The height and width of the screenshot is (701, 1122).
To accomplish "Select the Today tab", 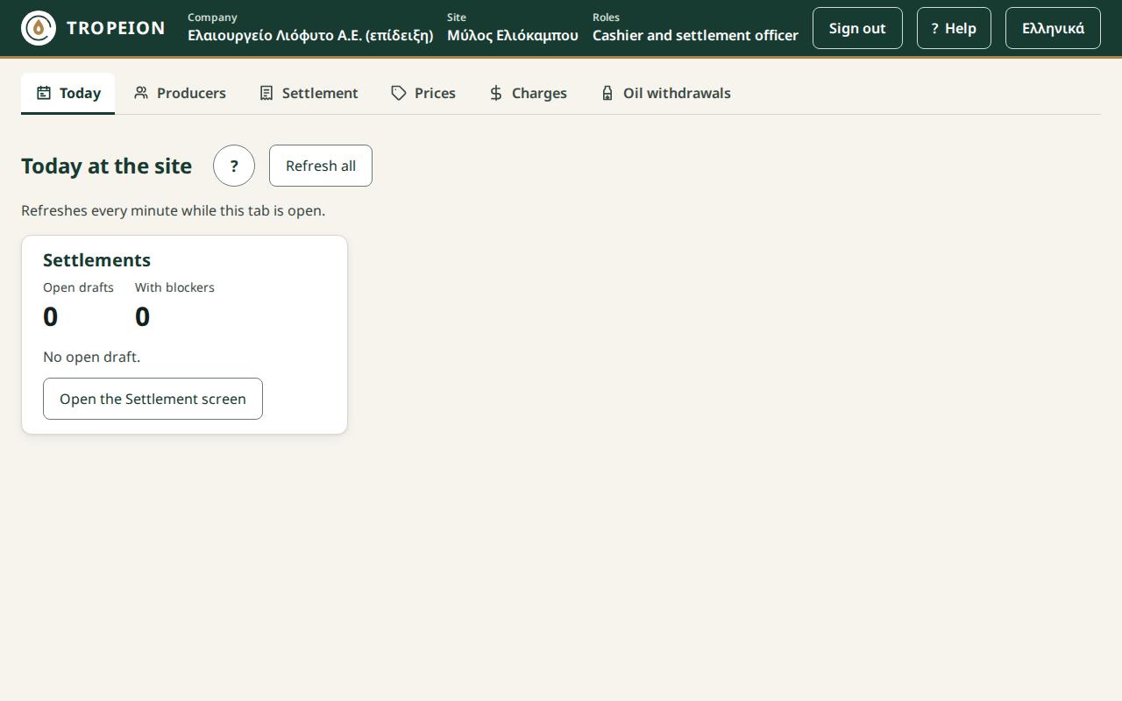I will (68, 93).
